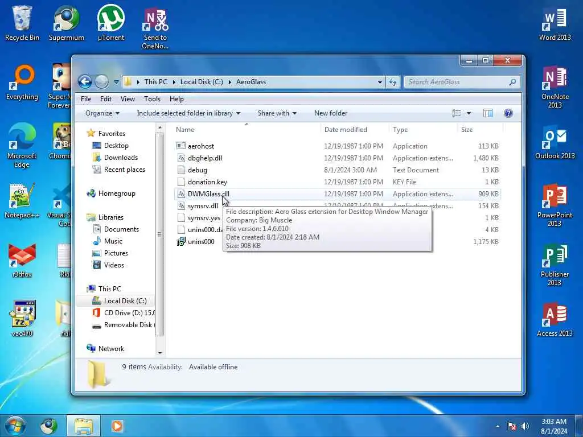Select Homegroup in navigation pane
This screenshot has height=437, width=583.
(111, 193)
